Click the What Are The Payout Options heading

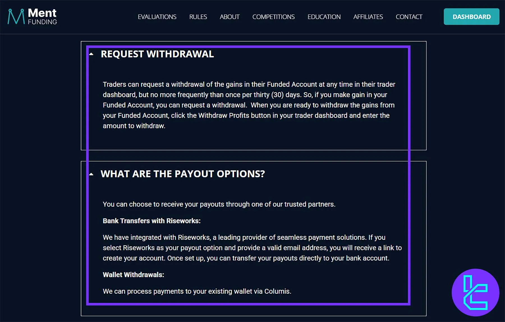click(183, 174)
